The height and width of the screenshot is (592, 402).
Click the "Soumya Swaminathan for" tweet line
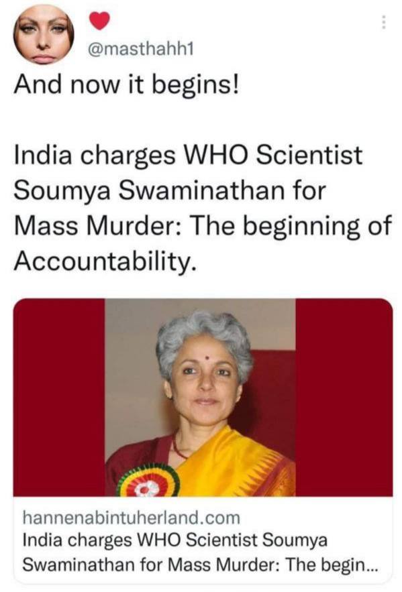point(170,190)
